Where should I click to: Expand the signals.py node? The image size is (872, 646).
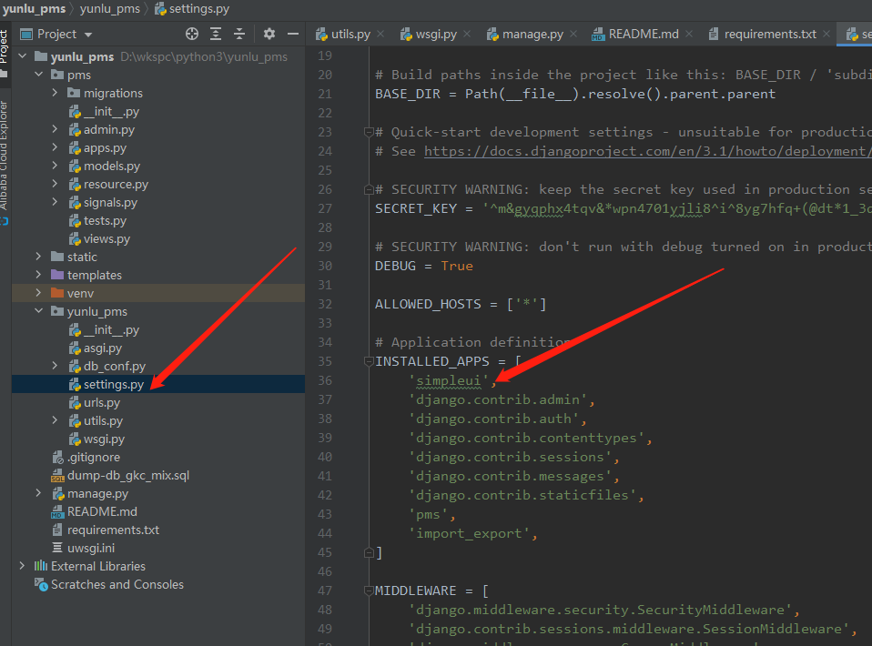pos(55,202)
